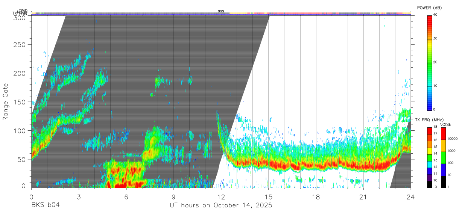462x213 pixels.
Task: Click the purple swatch in TX FRQ legend
Action: [429, 178]
